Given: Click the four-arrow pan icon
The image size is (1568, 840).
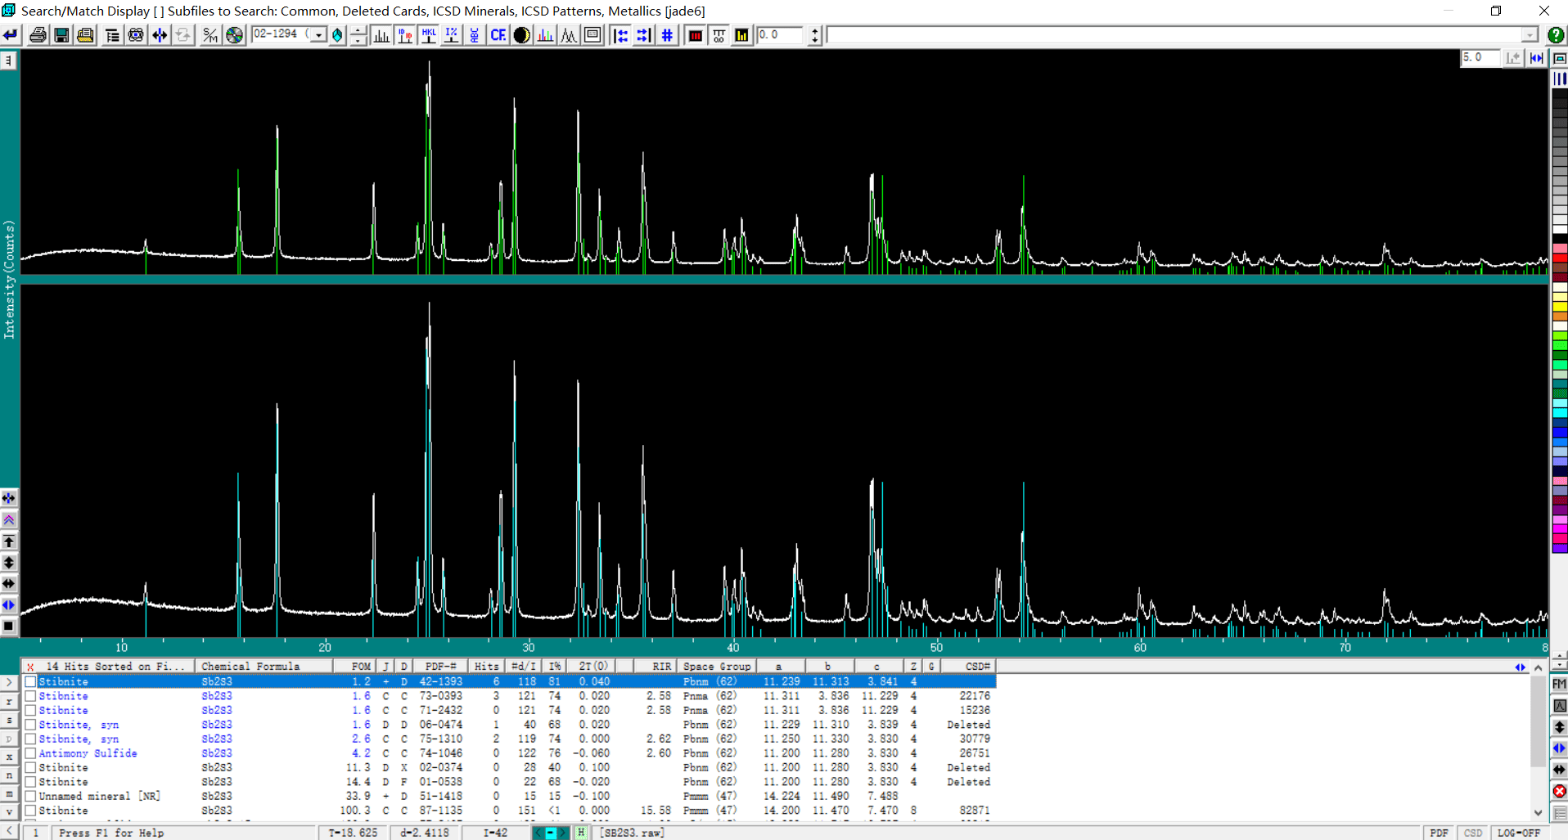Looking at the screenshot, I should (x=160, y=35).
